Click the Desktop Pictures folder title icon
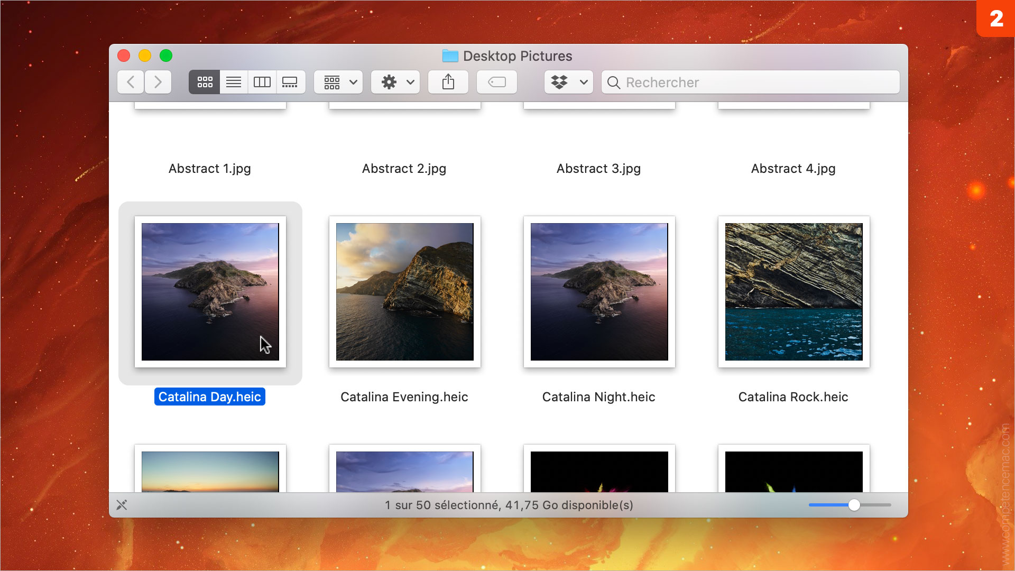The image size is (1015, 571). (x=450, y=56)
